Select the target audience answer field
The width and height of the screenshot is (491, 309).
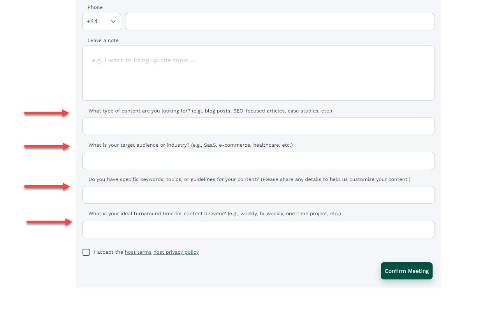pos(258,160)
